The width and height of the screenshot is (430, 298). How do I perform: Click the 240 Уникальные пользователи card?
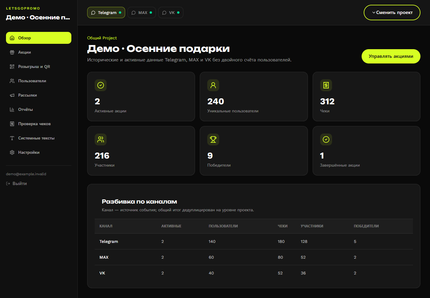click(254, 97)
